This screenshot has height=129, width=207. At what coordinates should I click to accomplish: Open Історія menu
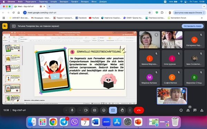[53, 2]
